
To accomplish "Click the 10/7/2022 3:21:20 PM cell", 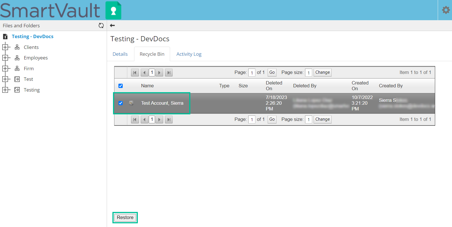I will coord(362,103).
